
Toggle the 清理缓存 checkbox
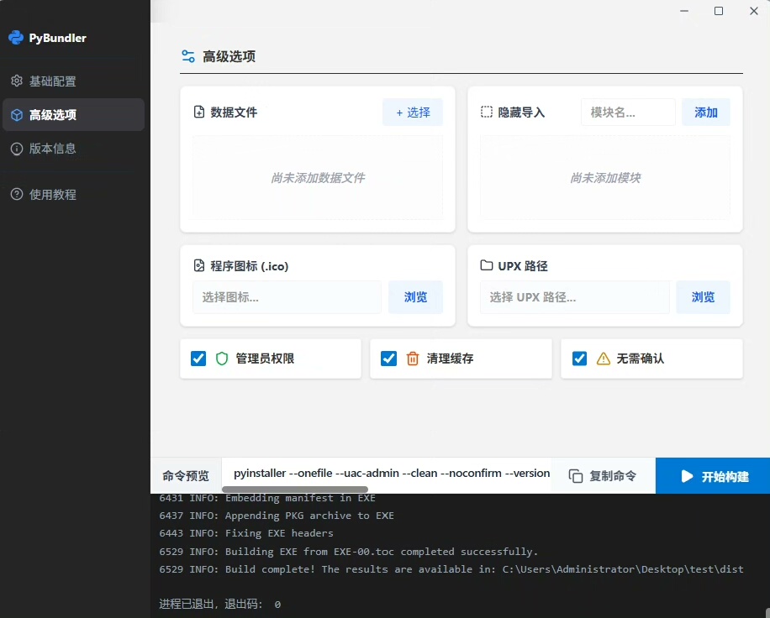[x=388, y=359]
